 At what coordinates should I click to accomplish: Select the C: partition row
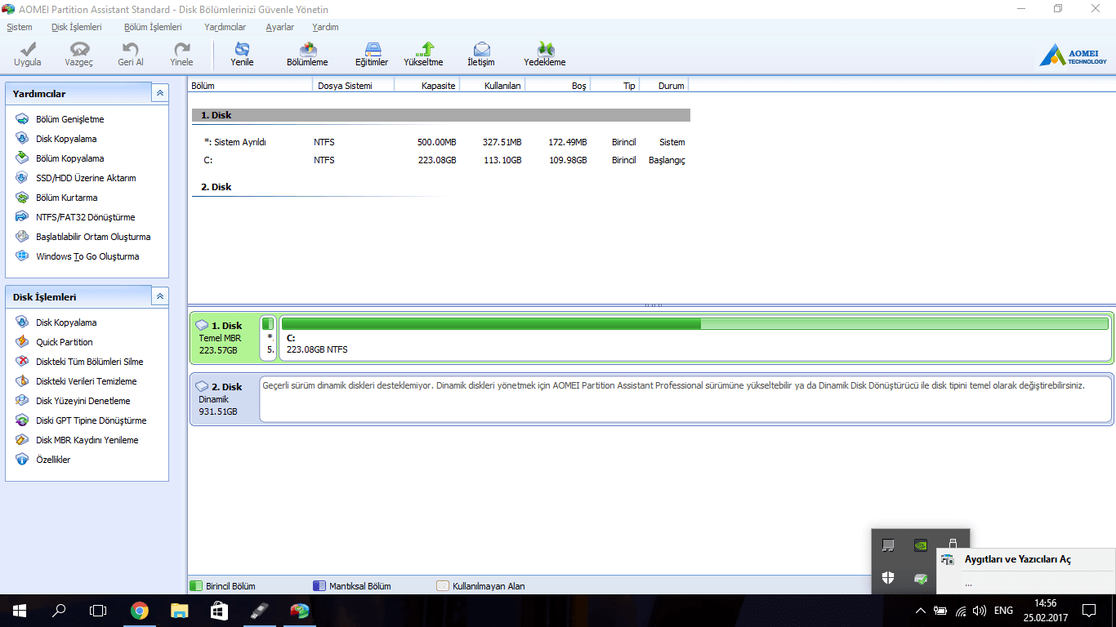[x=441, y=160]
